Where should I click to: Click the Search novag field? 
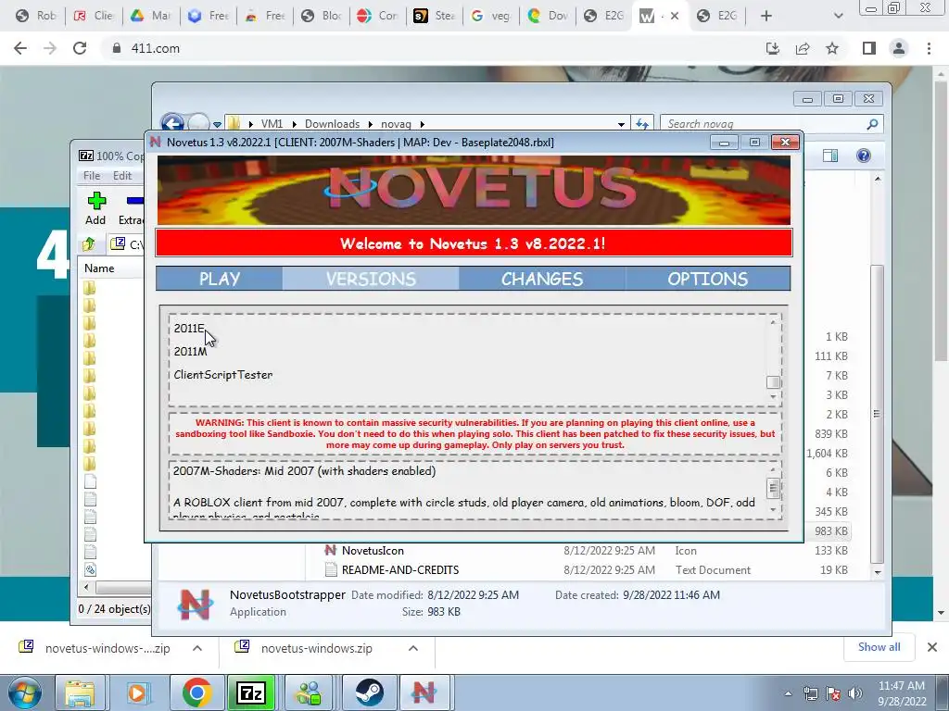point(763,124)
